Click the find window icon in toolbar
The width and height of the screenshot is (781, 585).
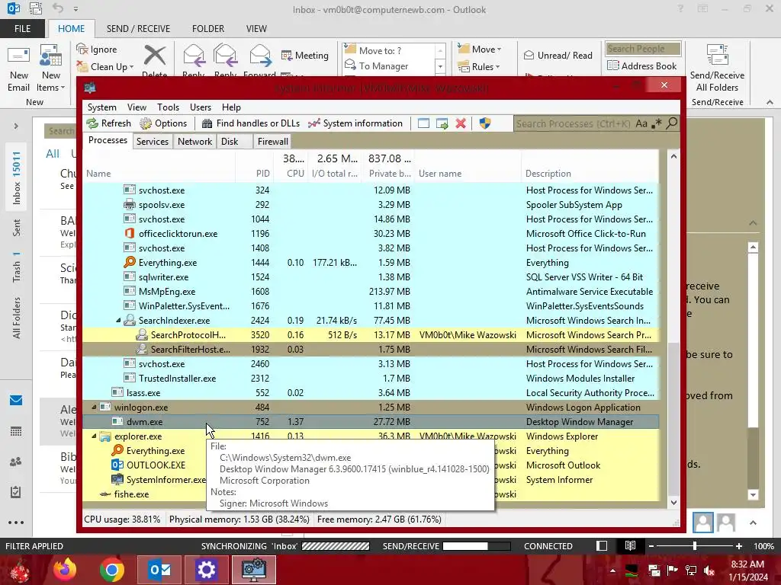423,123
